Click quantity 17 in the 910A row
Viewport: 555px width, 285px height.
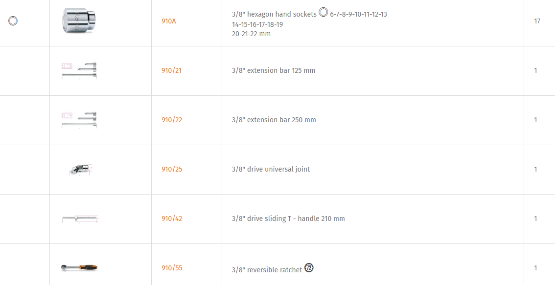coord(537,22)
